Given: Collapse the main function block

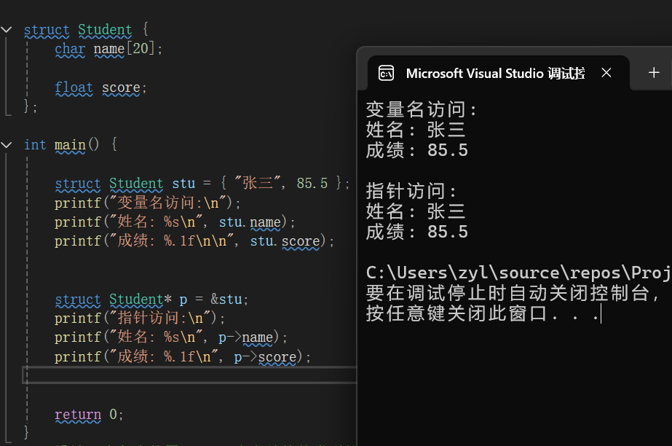Looking at the screenshot, I should coord(7,144).
